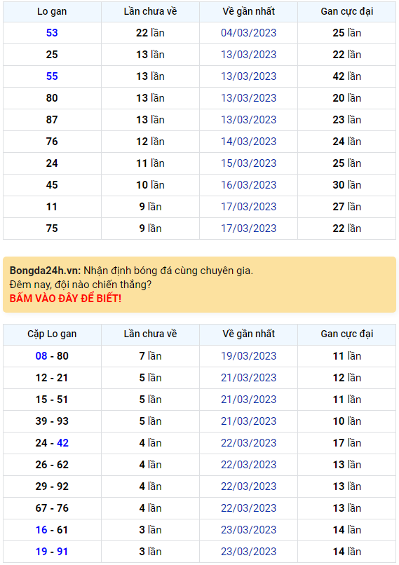Image resolution: width=399 pixels, height=565 pixels.
Task: Click date 13/03/2023 in row 25
Action: (x=249, y=55)
